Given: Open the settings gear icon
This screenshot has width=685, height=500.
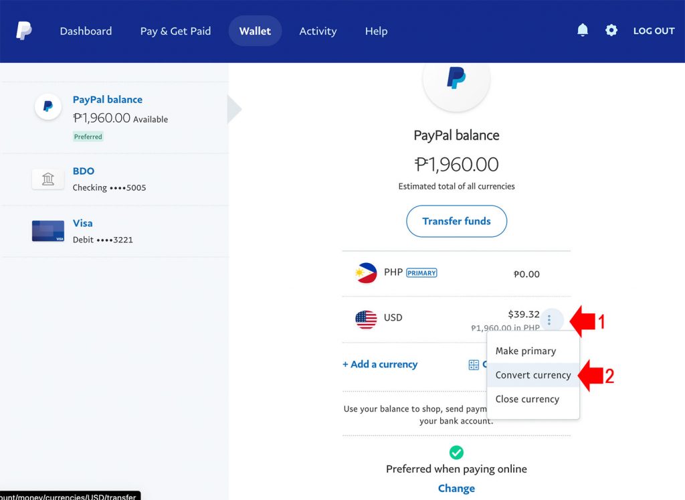Looking at the screenshot, I should click(611, 30).
